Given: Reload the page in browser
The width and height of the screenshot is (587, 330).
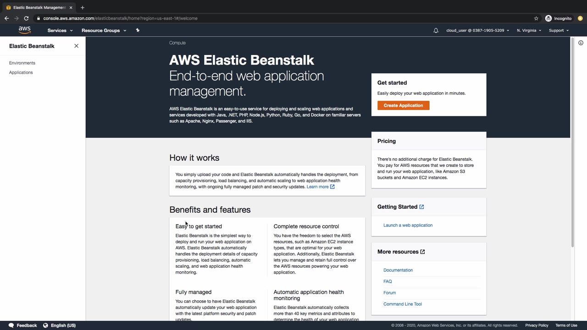Looking at the screenshot, I should (26, 18).
